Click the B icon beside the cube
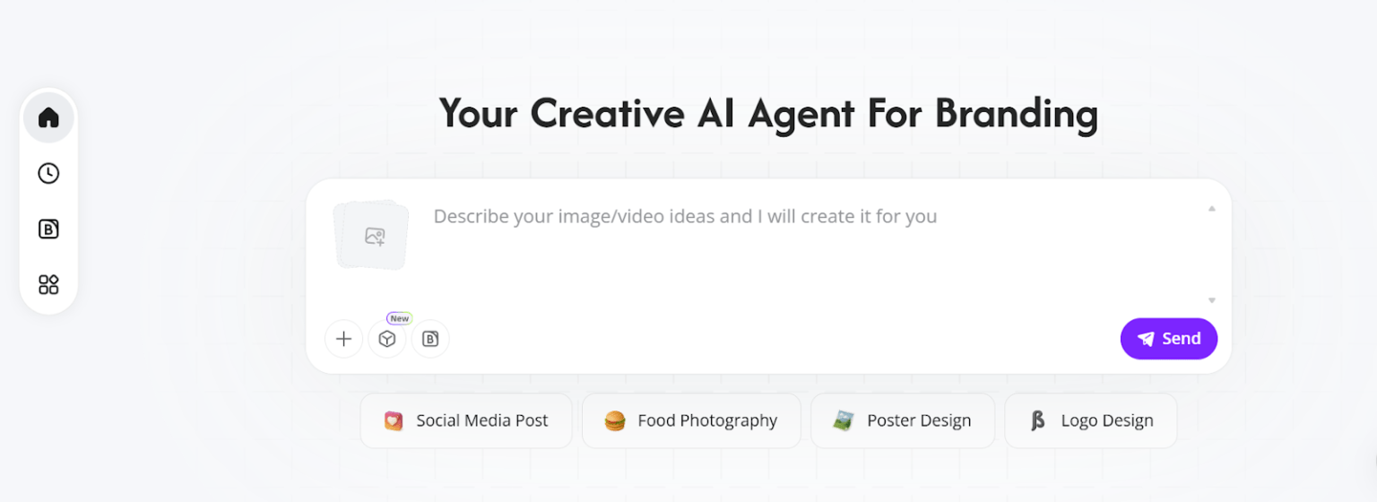Screen dimensions: 1377x502 coord(430,339)
